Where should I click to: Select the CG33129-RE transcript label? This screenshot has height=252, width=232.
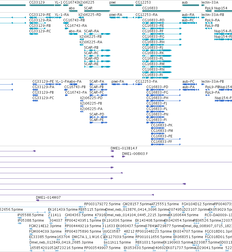(40, 15)
